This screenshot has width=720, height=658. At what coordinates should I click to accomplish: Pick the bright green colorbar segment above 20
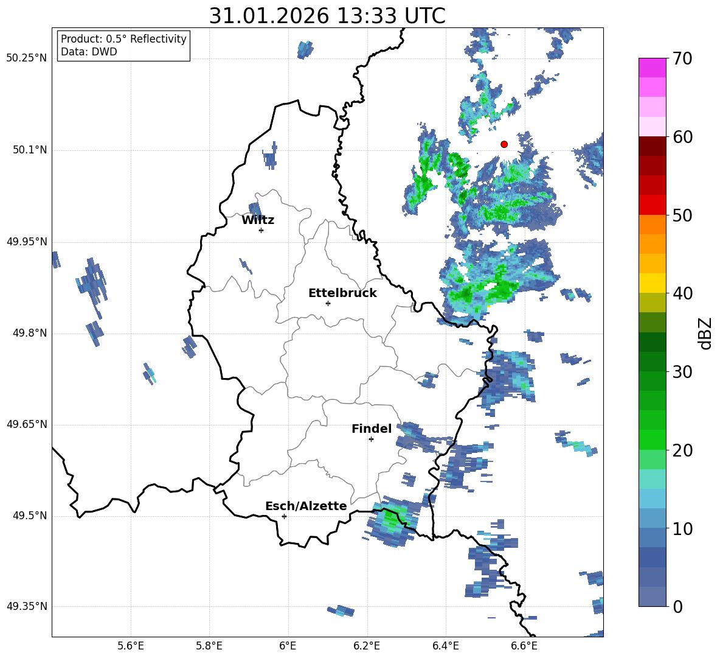652,439
